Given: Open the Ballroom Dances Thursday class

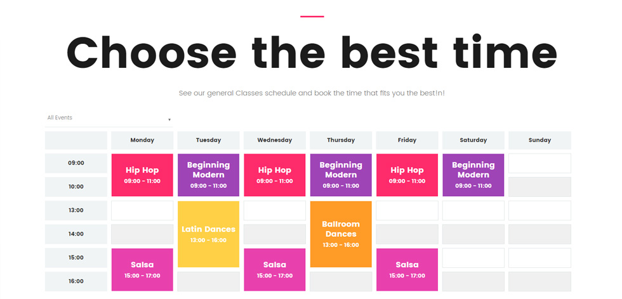Looking at the screenshot, I should [x=341, y=234].
